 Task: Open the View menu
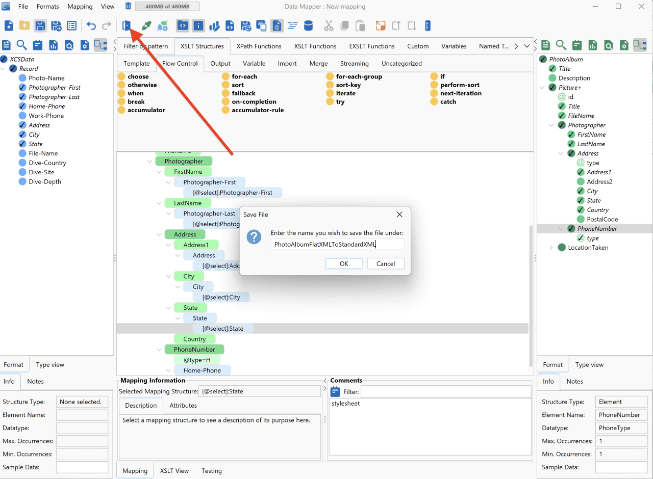[108, 7]
